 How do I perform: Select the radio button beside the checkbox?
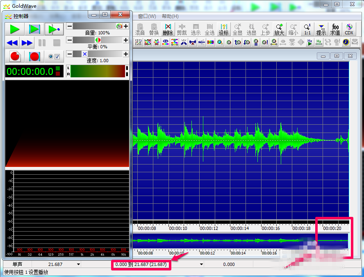coord(51,56)
